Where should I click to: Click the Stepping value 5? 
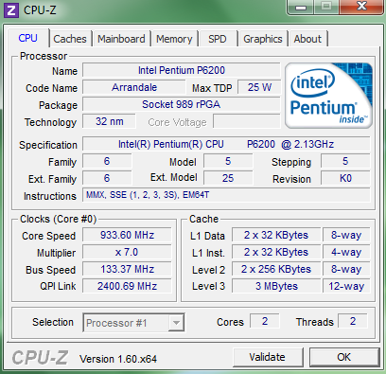(x=345, y=161)
